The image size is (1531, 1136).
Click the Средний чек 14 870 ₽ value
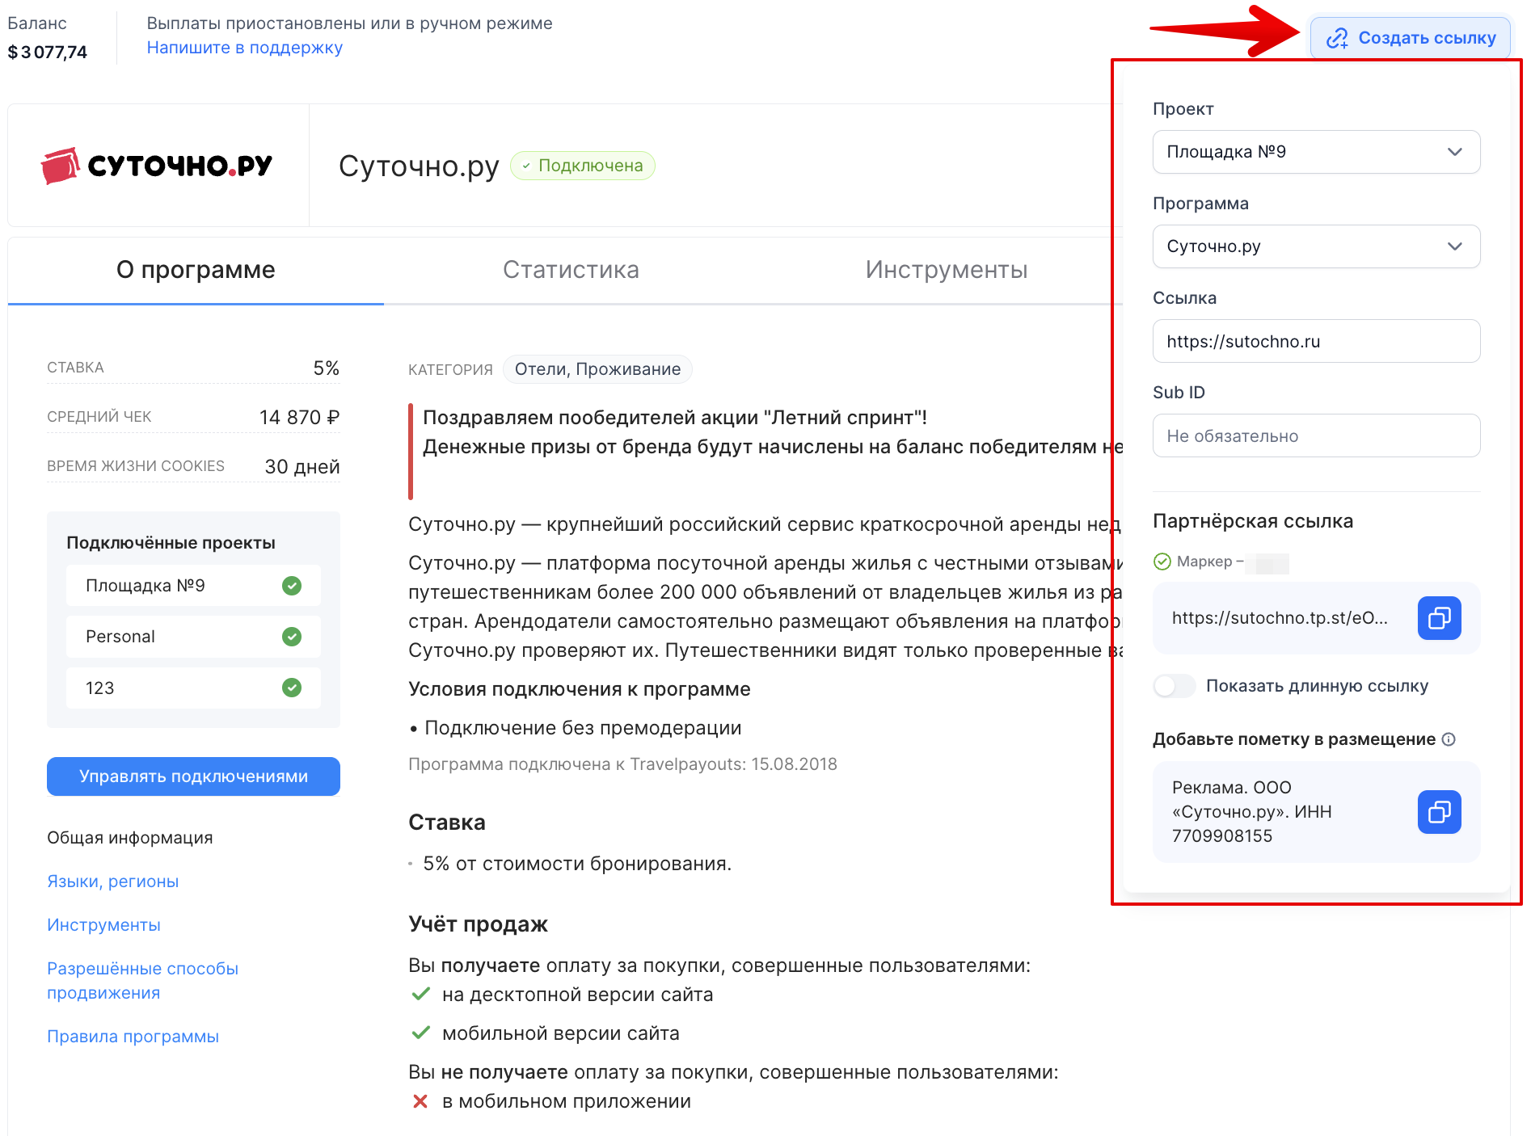299,418
